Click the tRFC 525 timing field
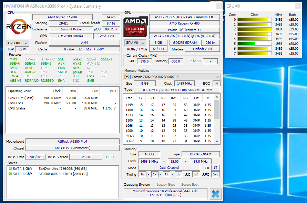The width and height of the screenshot is (307, 203). click(215, 174)
